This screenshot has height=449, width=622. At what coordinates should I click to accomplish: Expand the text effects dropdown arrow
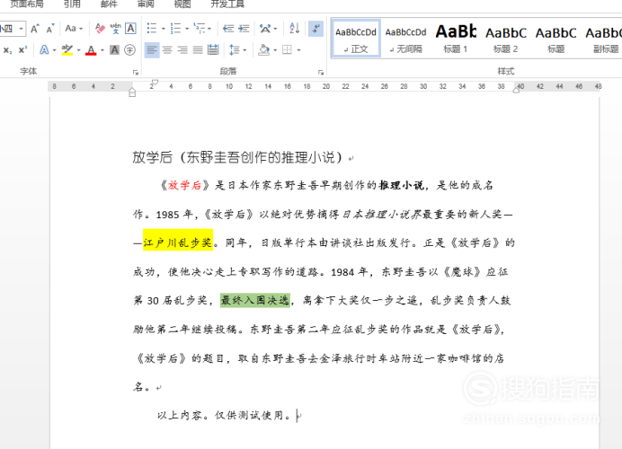54,50
